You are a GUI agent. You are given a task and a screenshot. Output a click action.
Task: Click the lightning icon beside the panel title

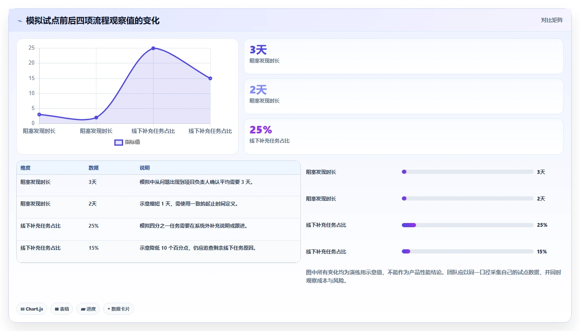pos(20,21)
